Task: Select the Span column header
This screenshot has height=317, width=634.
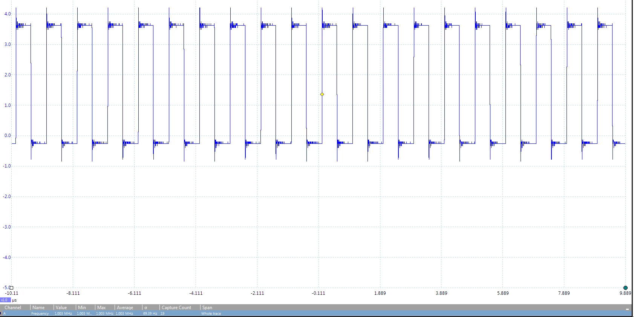Action: 207,308
